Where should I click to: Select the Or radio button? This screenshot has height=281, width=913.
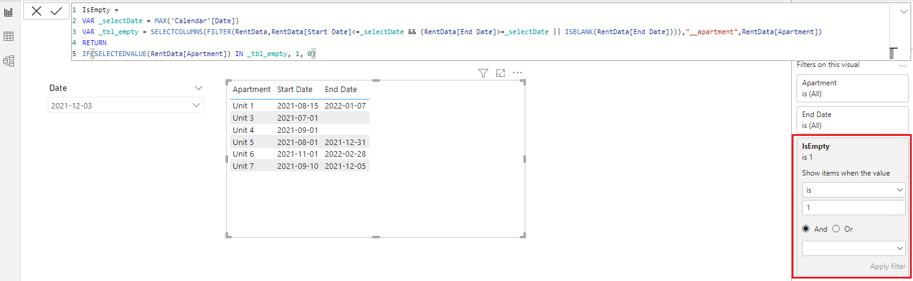(836, 229)
